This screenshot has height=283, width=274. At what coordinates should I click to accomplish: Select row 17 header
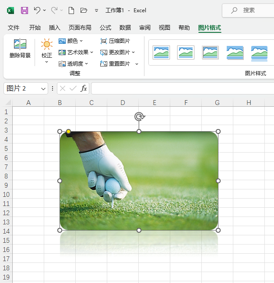(x=6, y=259)
